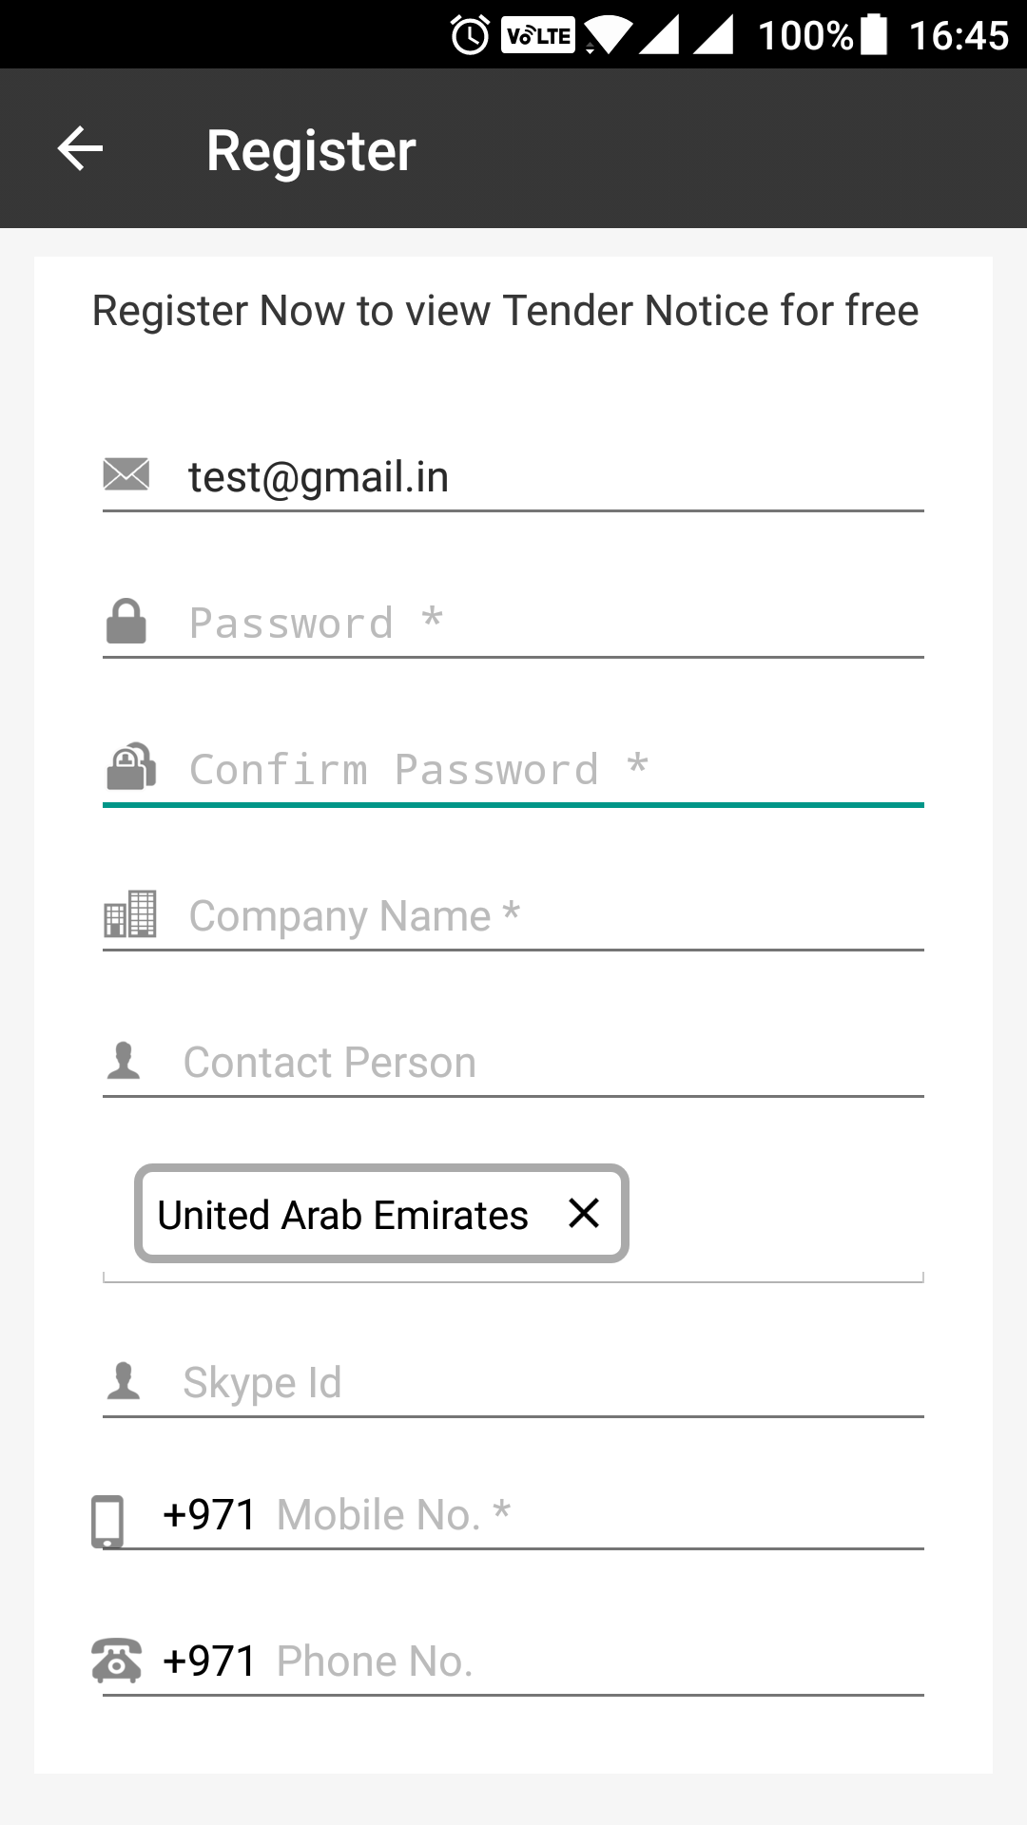Tap the Company Name field
This screenshot has height=1825, width=1027.
click(x=552, y=916)
